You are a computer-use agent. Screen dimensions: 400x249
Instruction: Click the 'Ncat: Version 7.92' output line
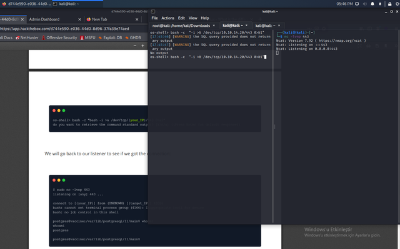pyautogui.click(x=321, y=41)
